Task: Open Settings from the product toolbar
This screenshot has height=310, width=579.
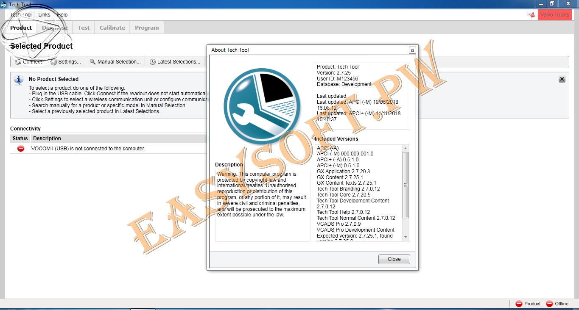Action: pyautogui.click(x=66, y=62)
